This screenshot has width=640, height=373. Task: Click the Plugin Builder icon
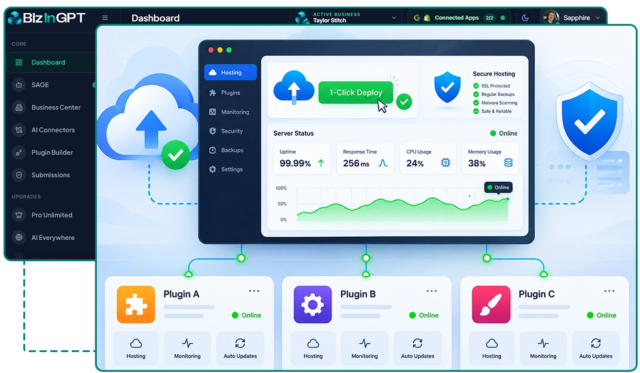19,152
